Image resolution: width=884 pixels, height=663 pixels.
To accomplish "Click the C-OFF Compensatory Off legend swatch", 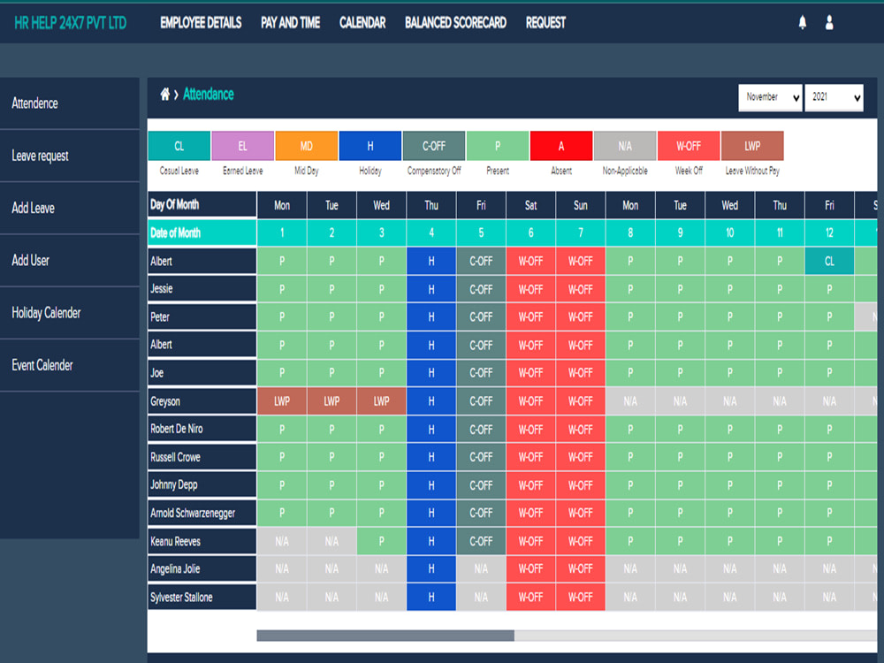I will coord(434,146).
